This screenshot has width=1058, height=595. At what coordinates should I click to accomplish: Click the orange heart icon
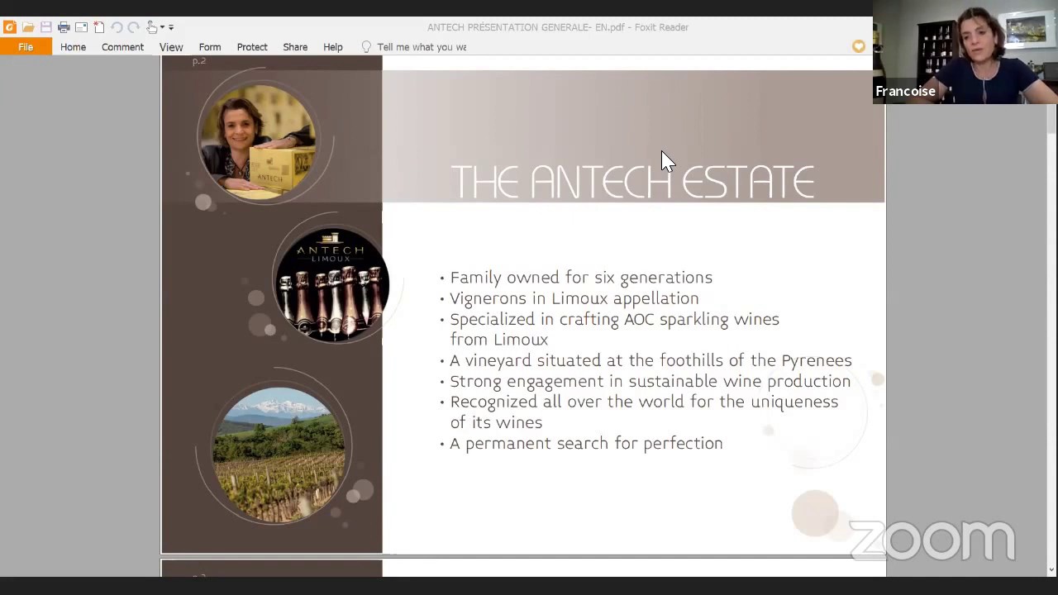tap(859, 46)
